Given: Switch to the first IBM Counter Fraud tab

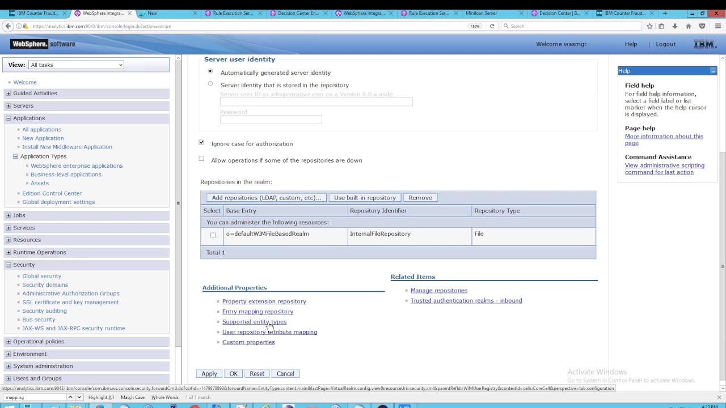Looking at the screenshot, I should pos(36,13).
